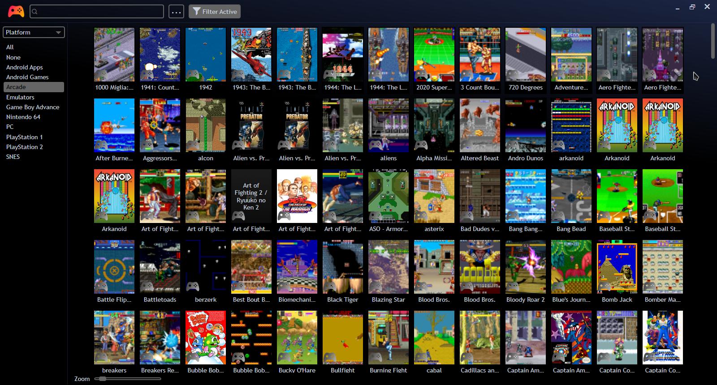Filter by PlayStation 2
Image resolution: width=717 pixels, height=385 pixels.
pos(34,147)
